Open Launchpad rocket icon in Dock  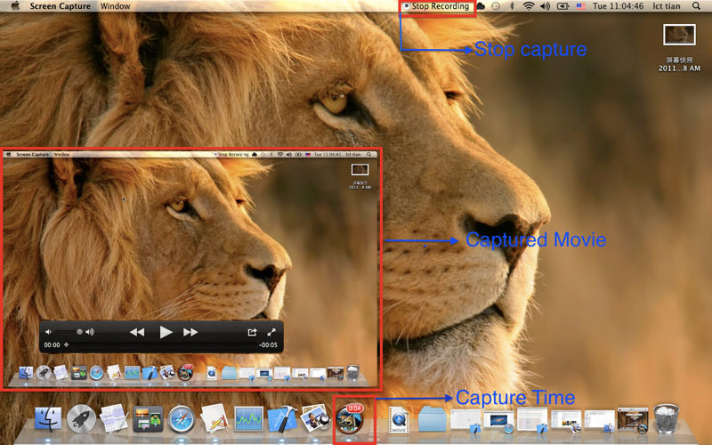click(81, 418)
